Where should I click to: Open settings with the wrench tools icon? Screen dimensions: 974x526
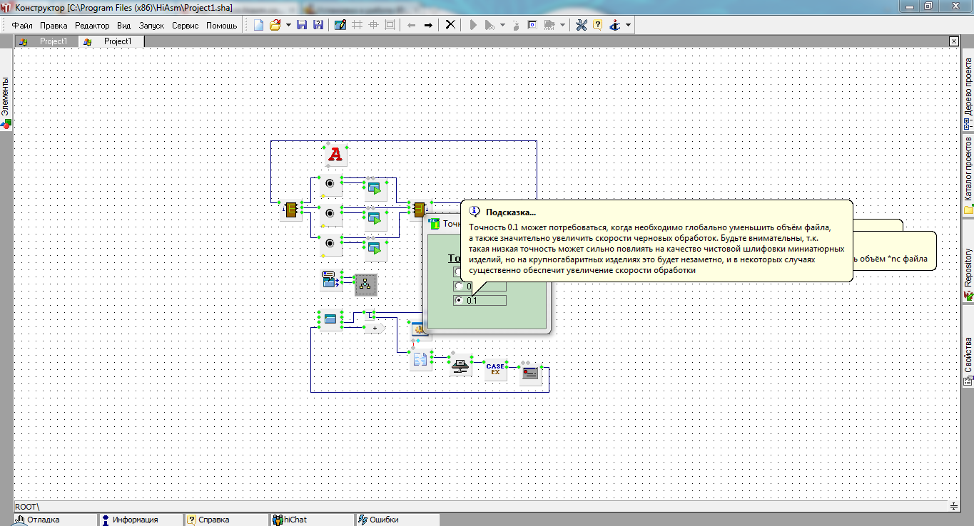581,25
